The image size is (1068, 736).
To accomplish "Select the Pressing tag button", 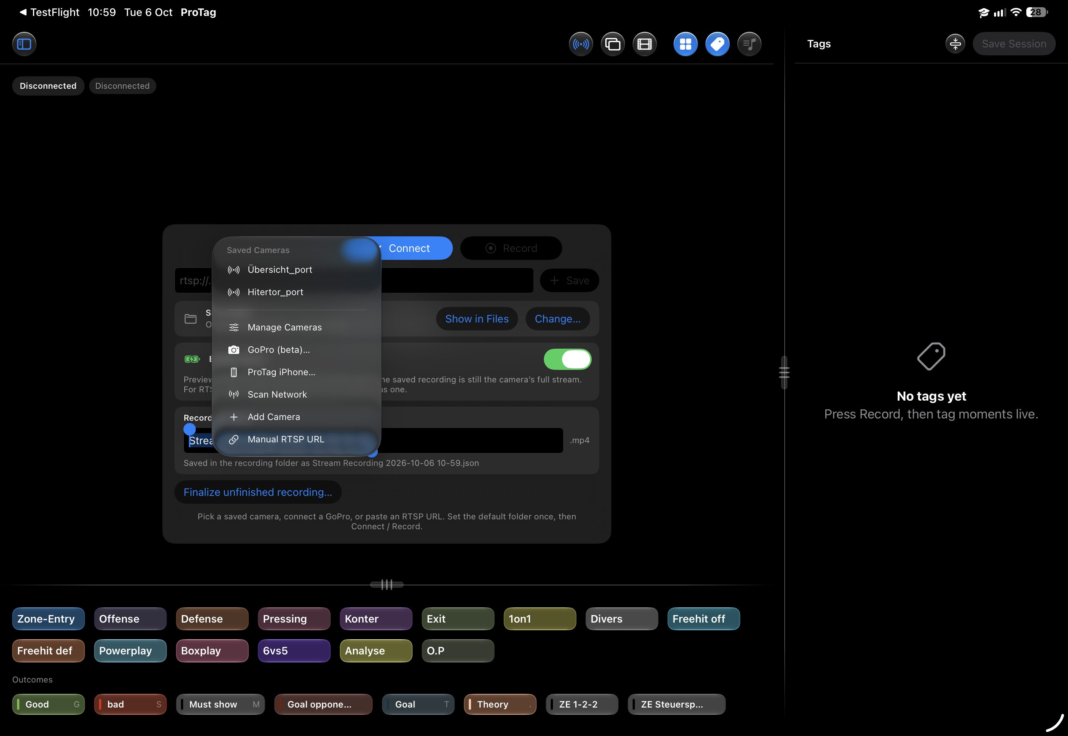I will (x=294, y=619).
